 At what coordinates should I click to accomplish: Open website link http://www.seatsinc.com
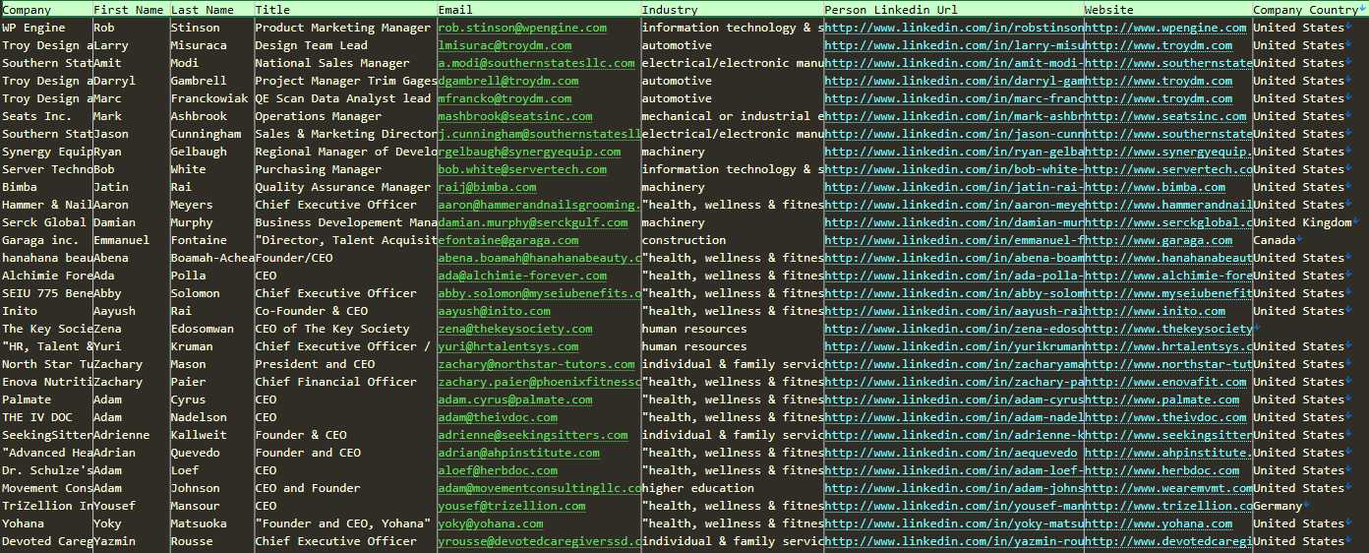[1165, 116]
